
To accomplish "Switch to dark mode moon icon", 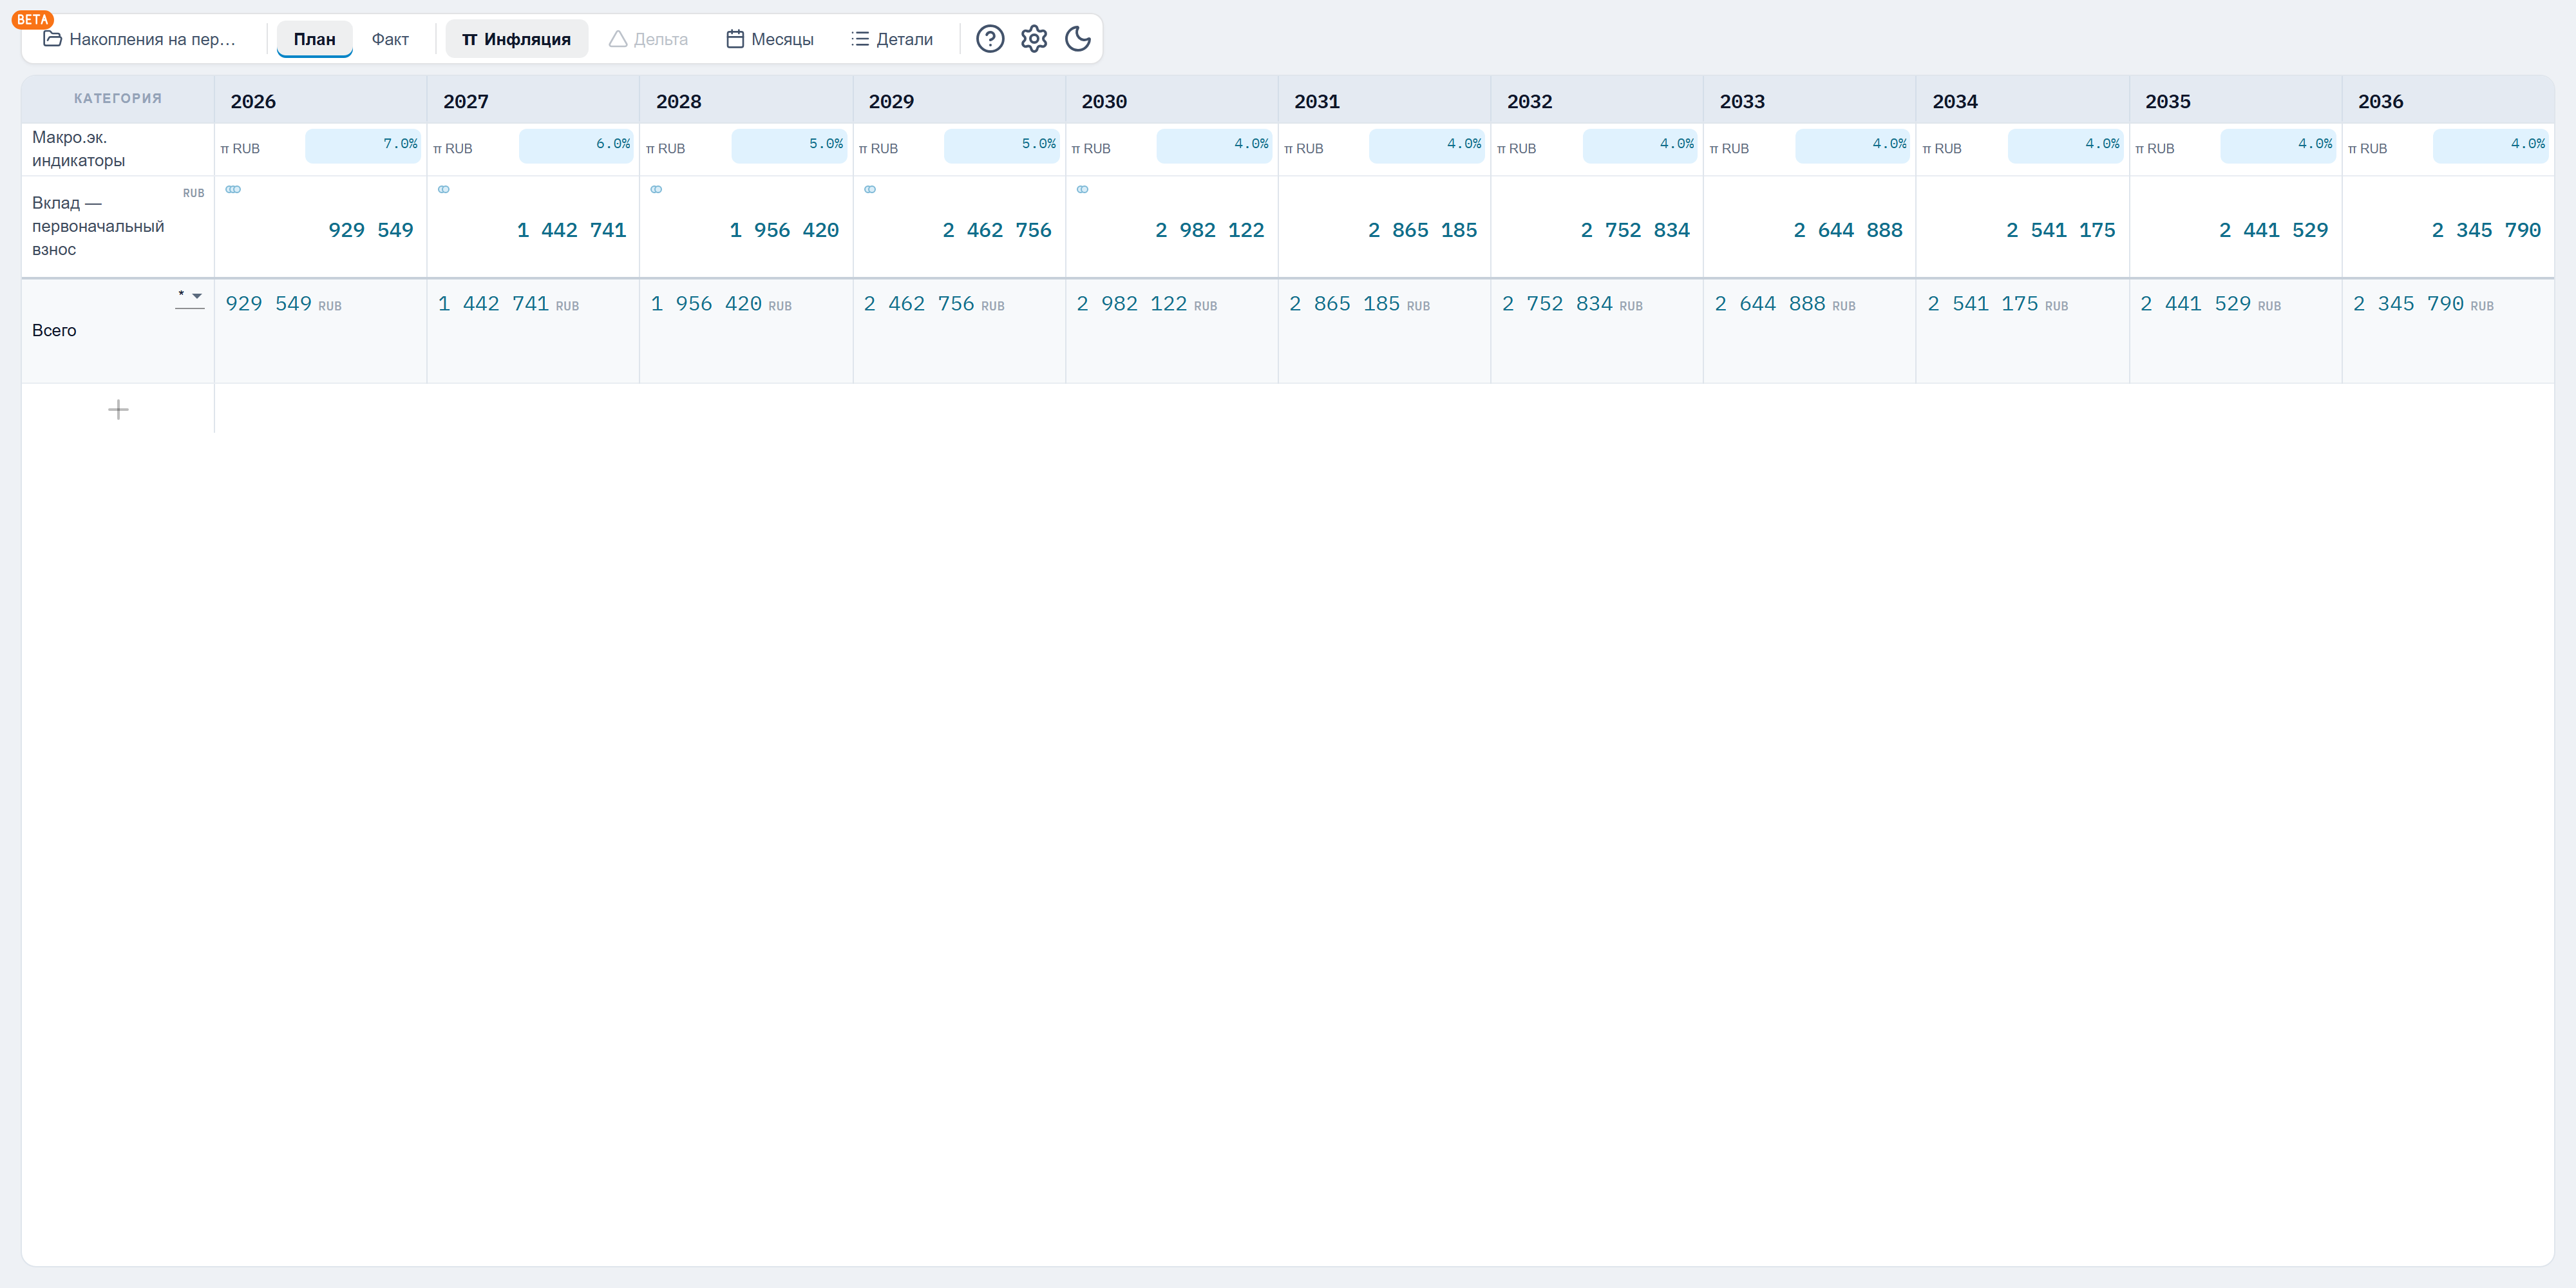I will click(x=1077, y=39).
